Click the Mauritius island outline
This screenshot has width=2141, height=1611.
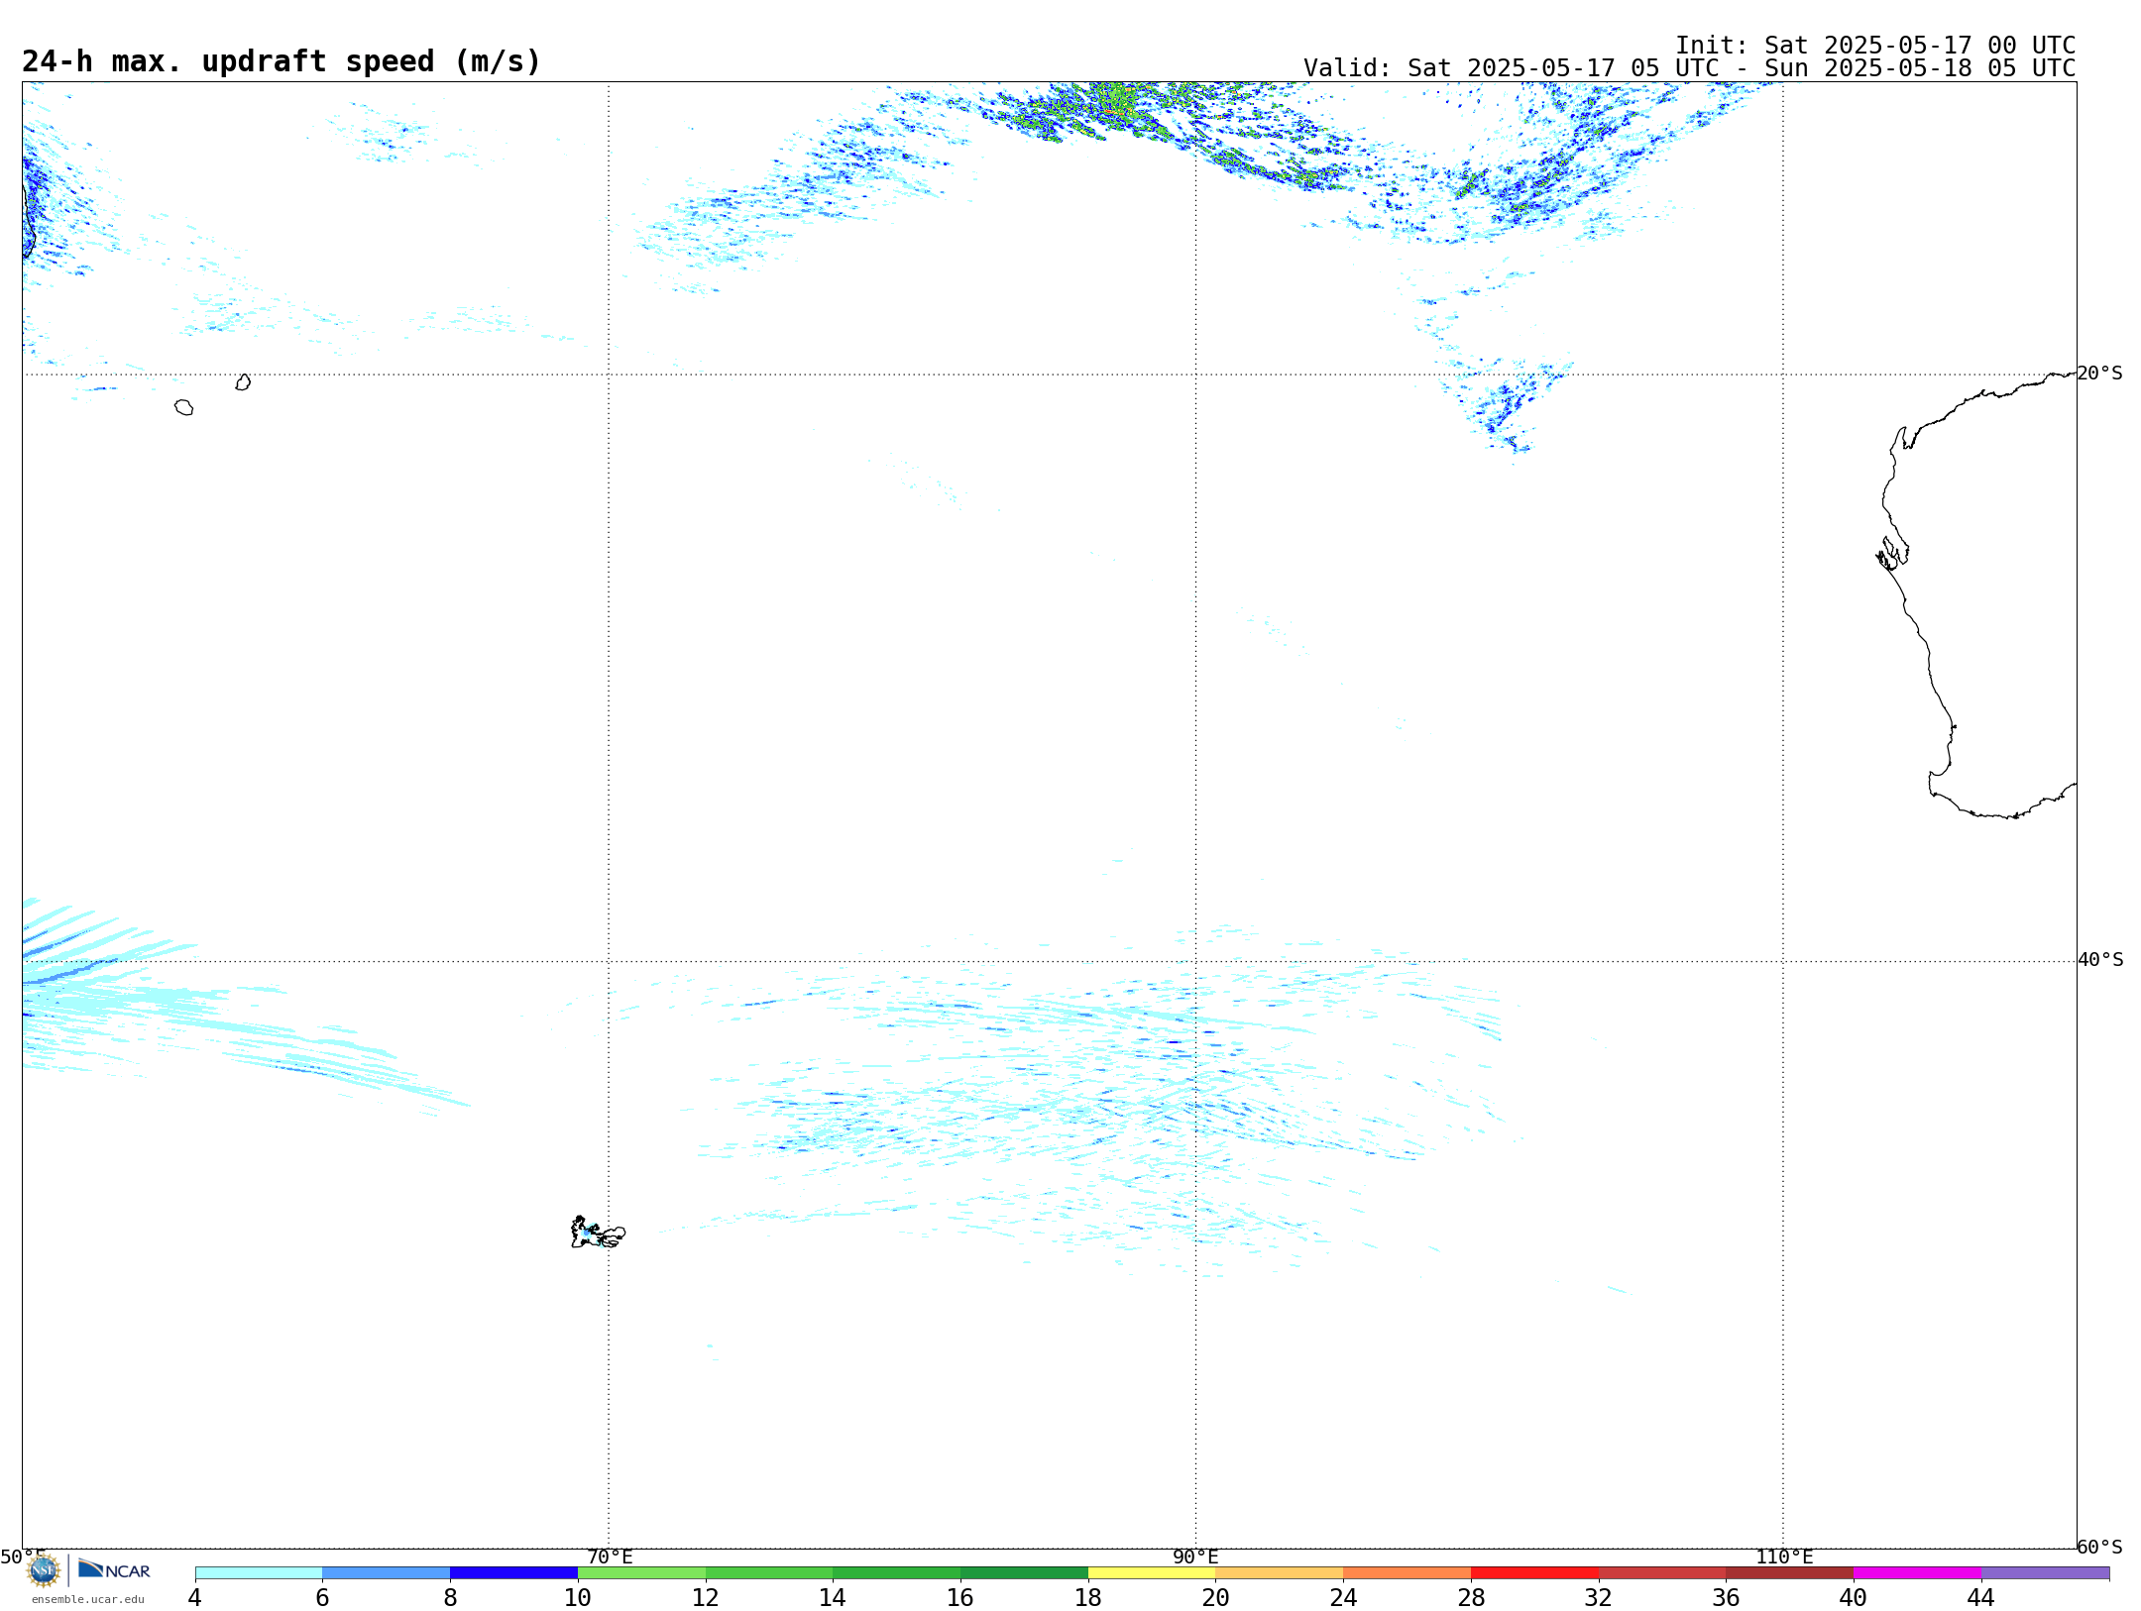pyautogui.click(x=243, y=382)
